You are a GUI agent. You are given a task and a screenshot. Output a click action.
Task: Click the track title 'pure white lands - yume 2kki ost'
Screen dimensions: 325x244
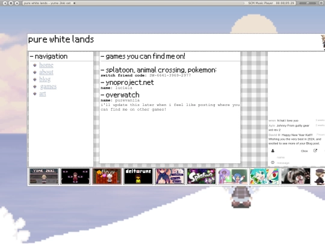(x=48, y=3)
